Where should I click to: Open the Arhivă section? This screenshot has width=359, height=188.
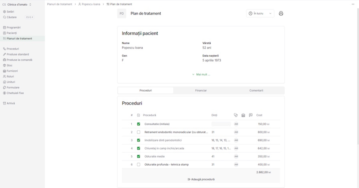click(10, 103)
